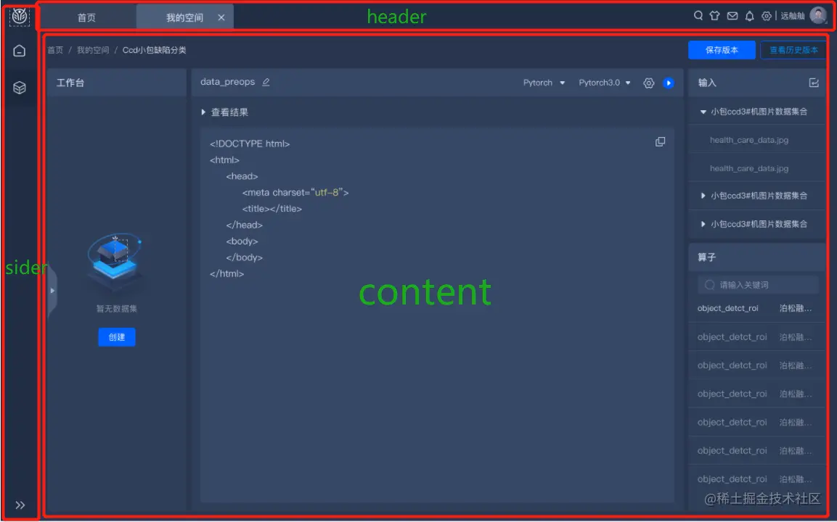
Task: Click the <title></title> code line
Action: 271,209
